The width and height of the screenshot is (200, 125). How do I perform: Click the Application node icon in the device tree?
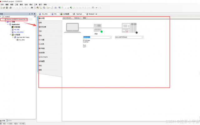click(x=10, y=24)
